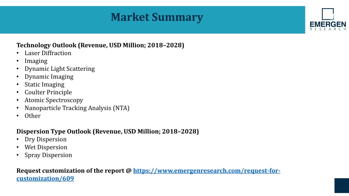
Task: Click the Emergen Research logo
Action: pos(328,19)
